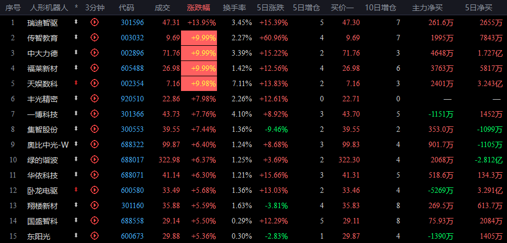Image resolution: width=507 pixels, height=243 pixels.
Task: Click the 代码 column header
Action: [x=126, y=8]
